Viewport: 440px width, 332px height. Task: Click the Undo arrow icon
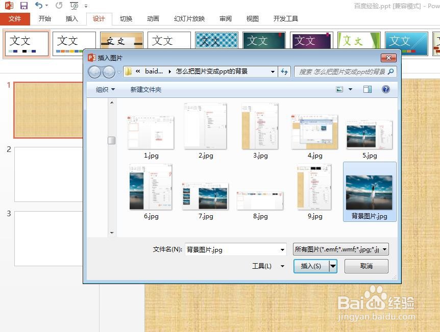pos(39,5)
